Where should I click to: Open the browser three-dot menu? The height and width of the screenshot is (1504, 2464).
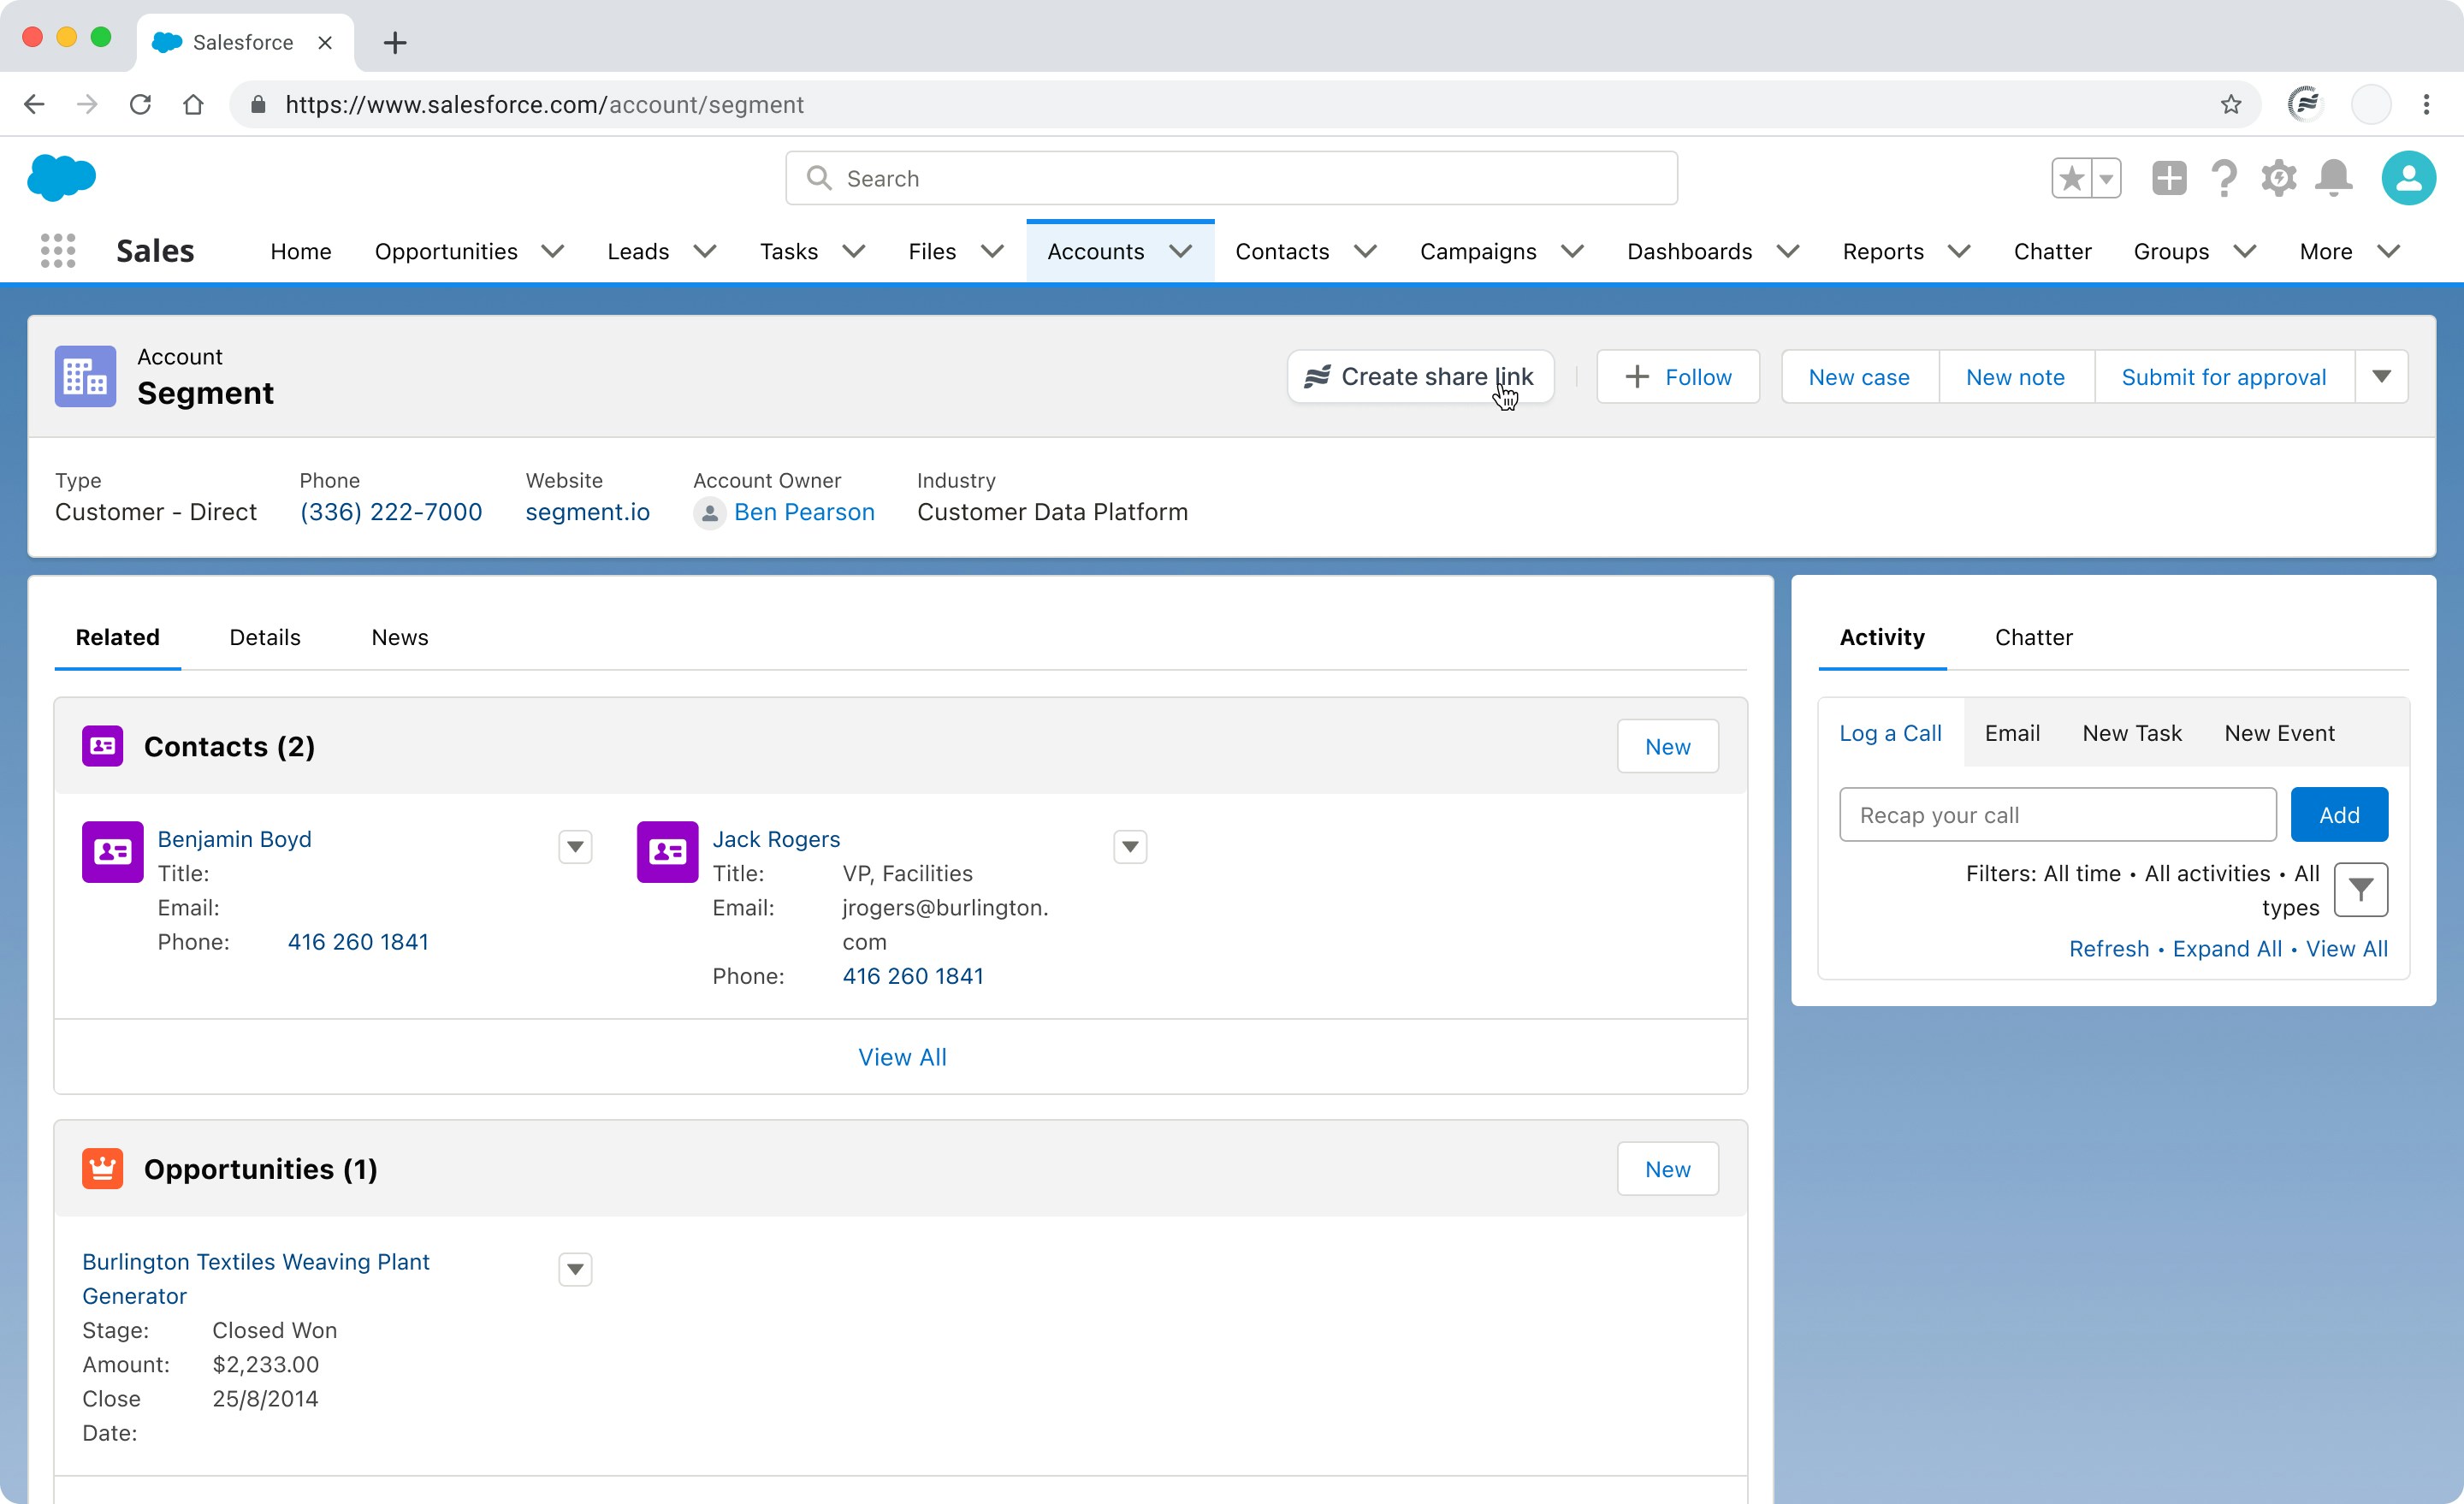tap(2426, 104)
